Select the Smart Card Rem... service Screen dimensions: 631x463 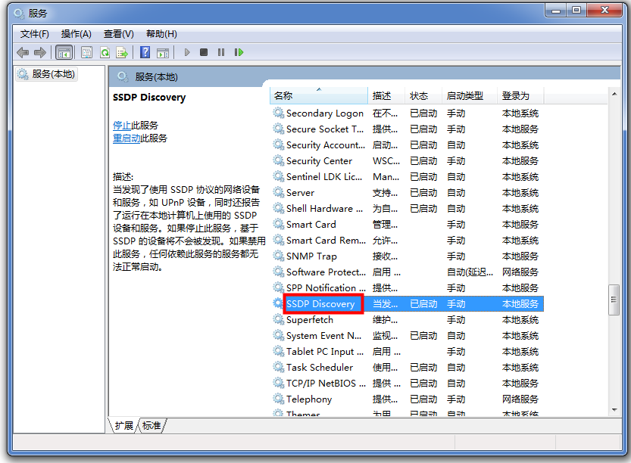(x=326, y=241)
